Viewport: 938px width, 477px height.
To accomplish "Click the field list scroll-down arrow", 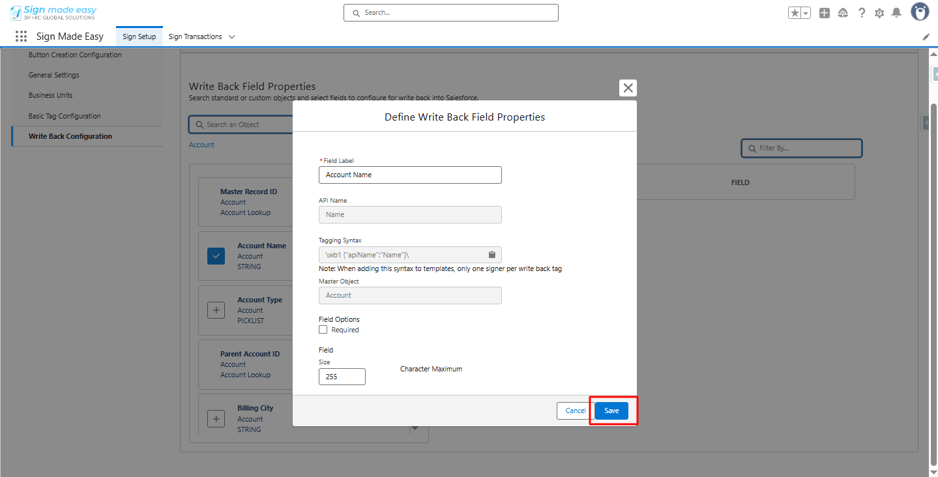I will tap(415, 429).
